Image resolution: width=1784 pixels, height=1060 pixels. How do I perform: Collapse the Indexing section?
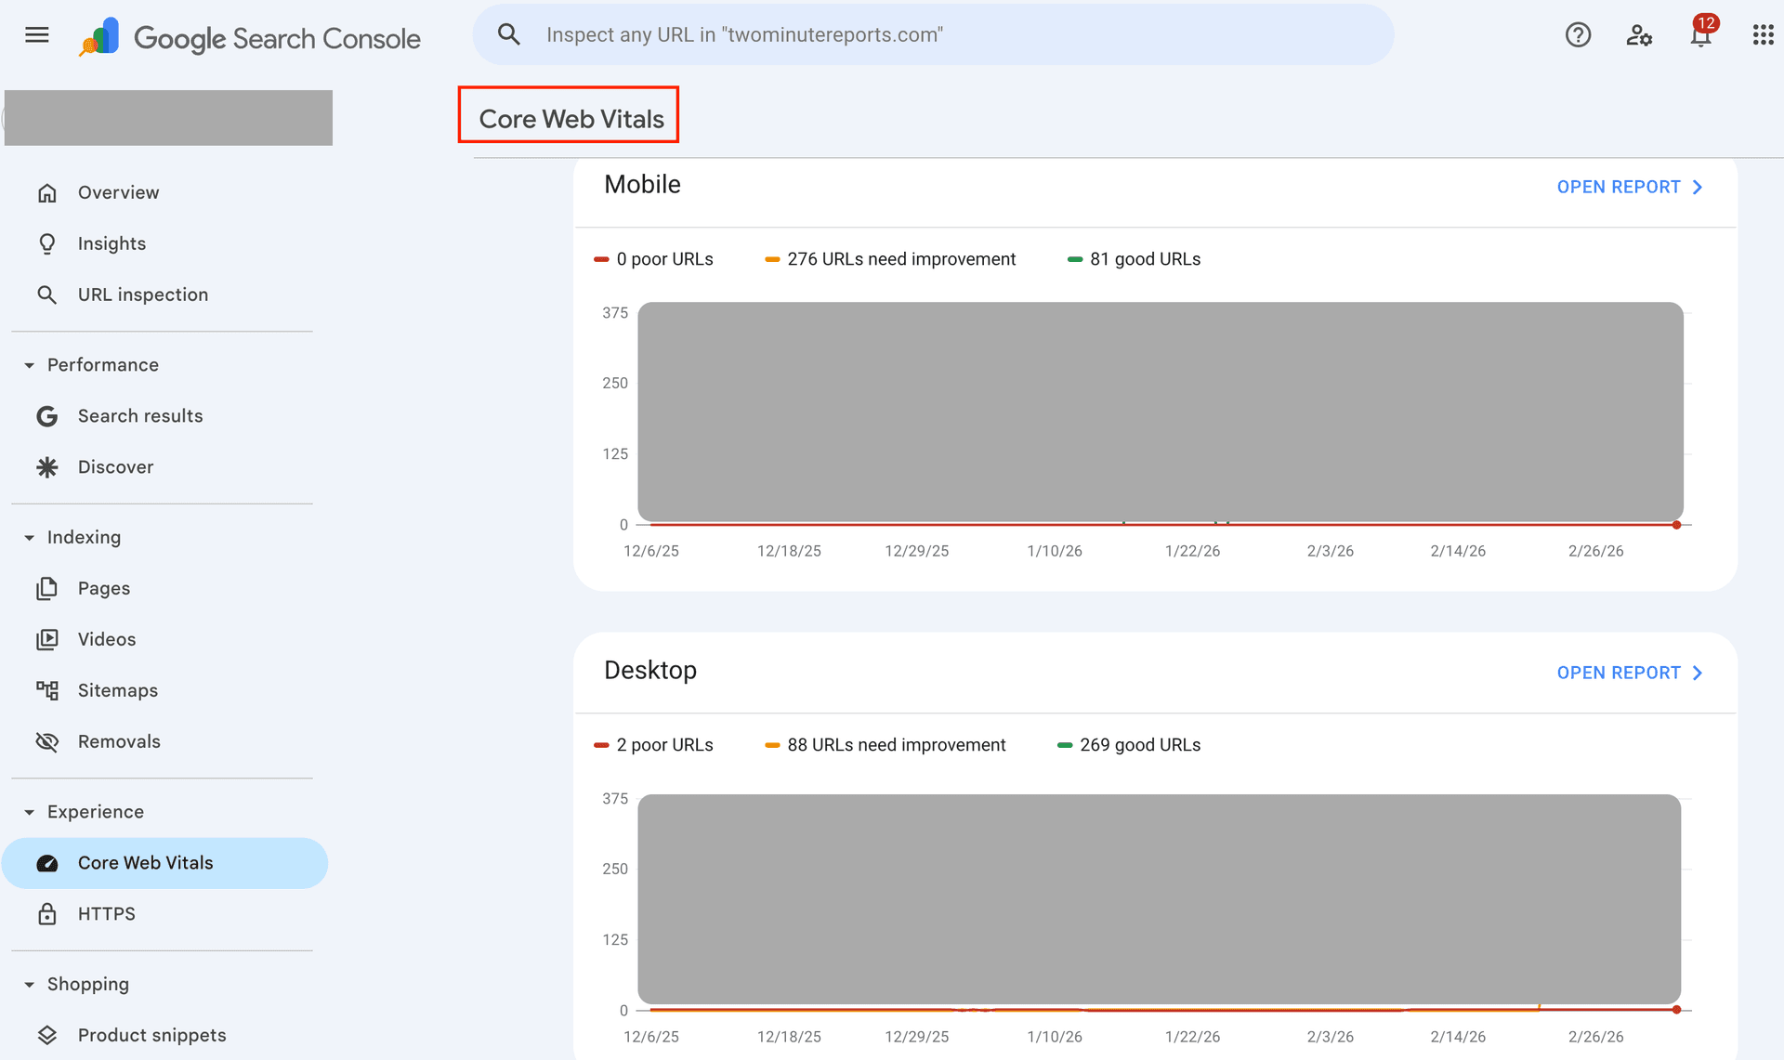(30, 538)
